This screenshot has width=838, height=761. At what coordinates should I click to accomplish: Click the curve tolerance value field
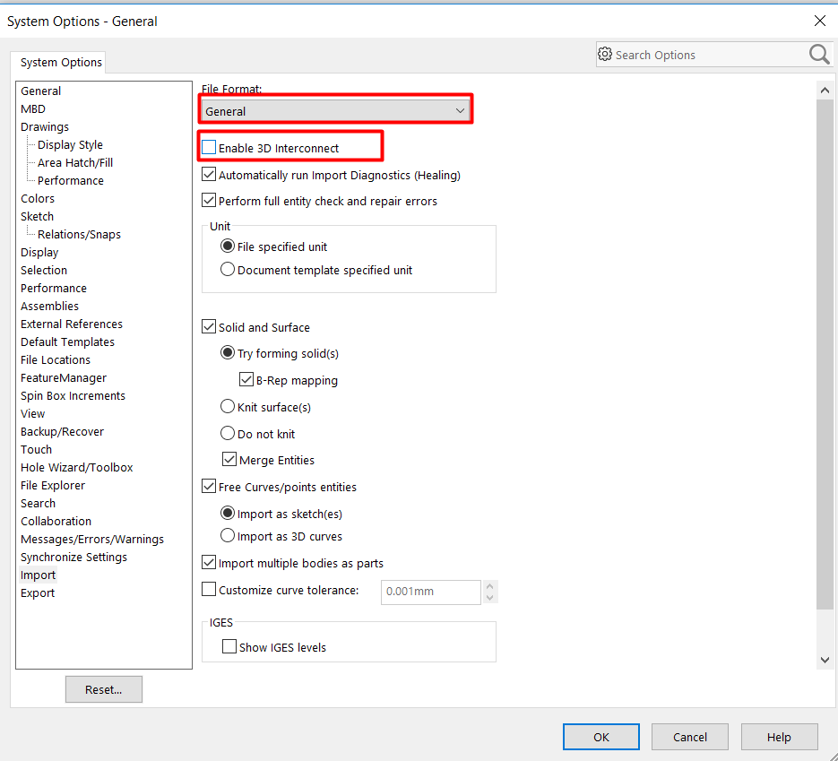(x=431, y=592)
